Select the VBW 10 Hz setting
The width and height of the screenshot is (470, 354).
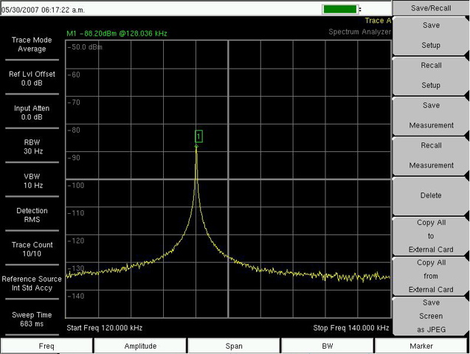[x=32, y=181]
